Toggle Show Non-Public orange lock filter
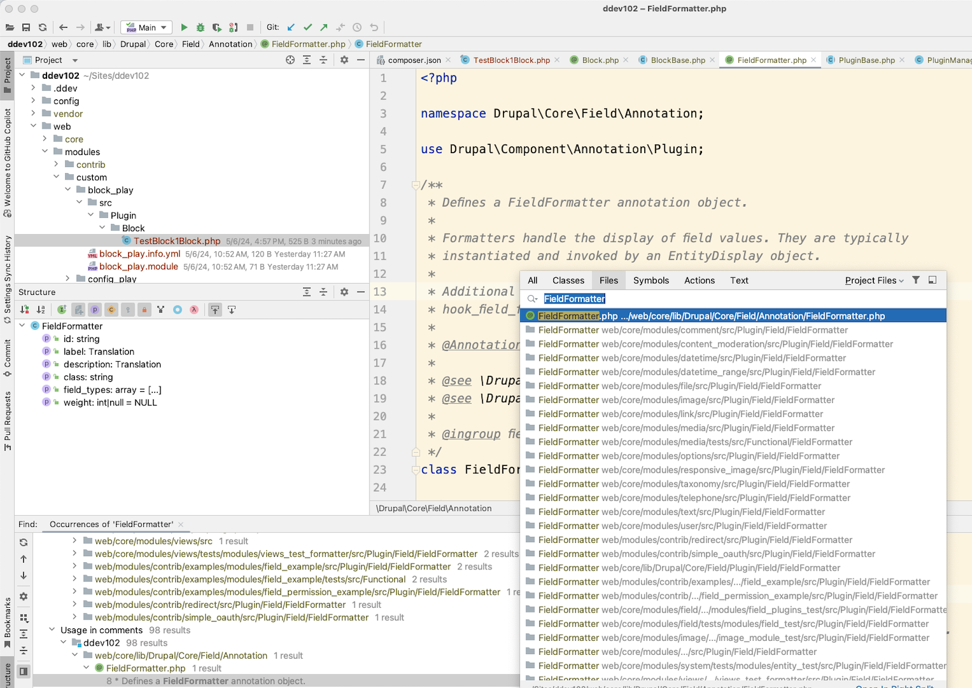This screenshot has width=972, height=688. click(144, 310)
